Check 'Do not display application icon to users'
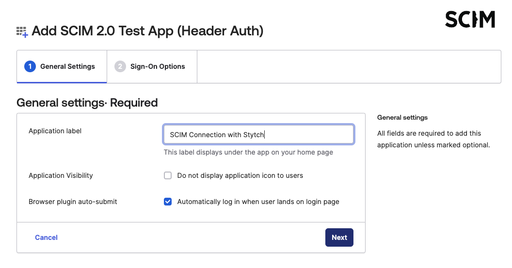This screenshot has height=268, width=512. [168, 175]
